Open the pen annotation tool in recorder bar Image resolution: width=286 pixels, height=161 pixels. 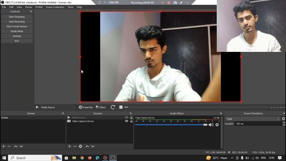(181, 3)
